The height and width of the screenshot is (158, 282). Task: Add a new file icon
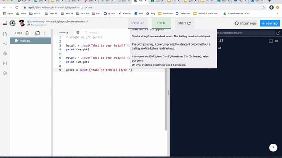point(27,33)
